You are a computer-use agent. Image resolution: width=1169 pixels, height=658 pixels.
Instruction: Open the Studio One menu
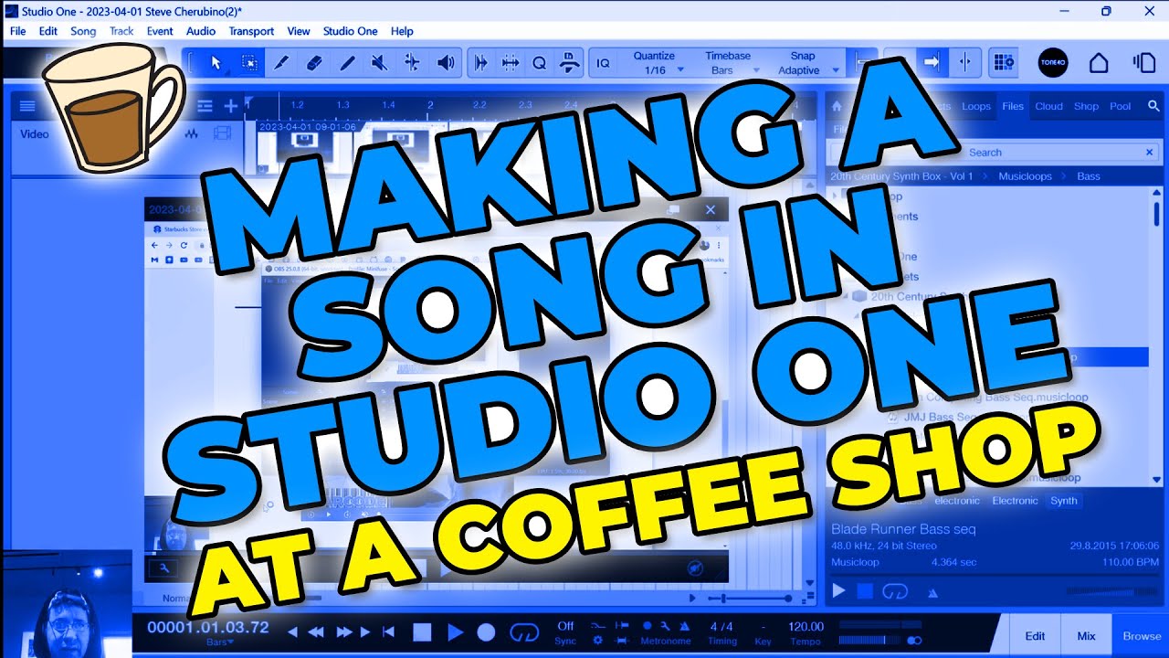(x=350, y=31)
